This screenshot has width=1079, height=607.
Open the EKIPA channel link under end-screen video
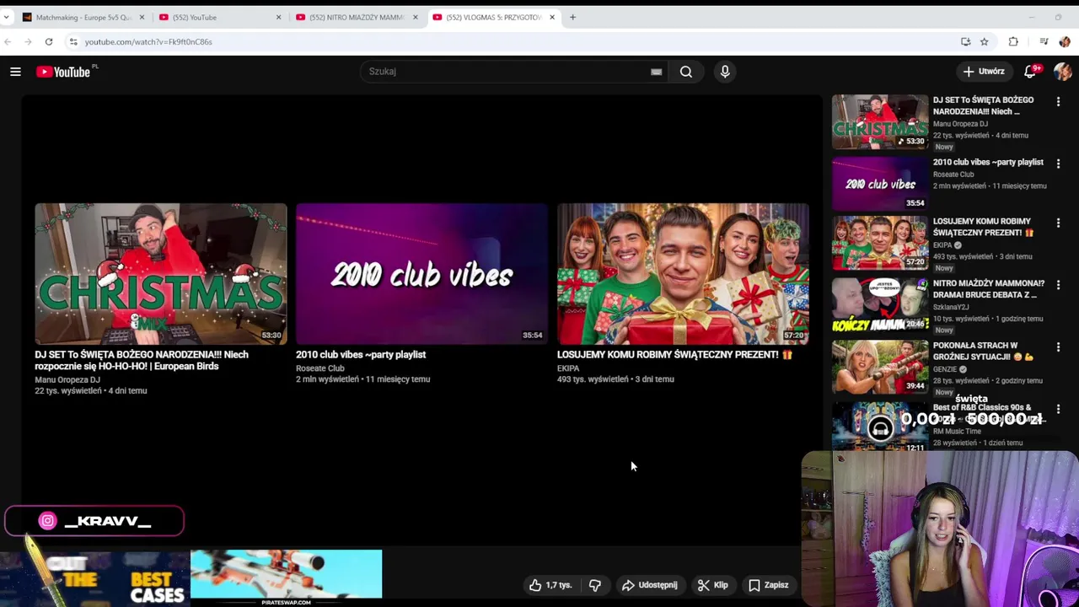point(568,368)
